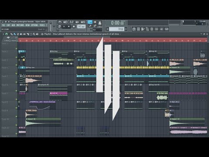Toggle loop recording icon

[x=83, y=22]
